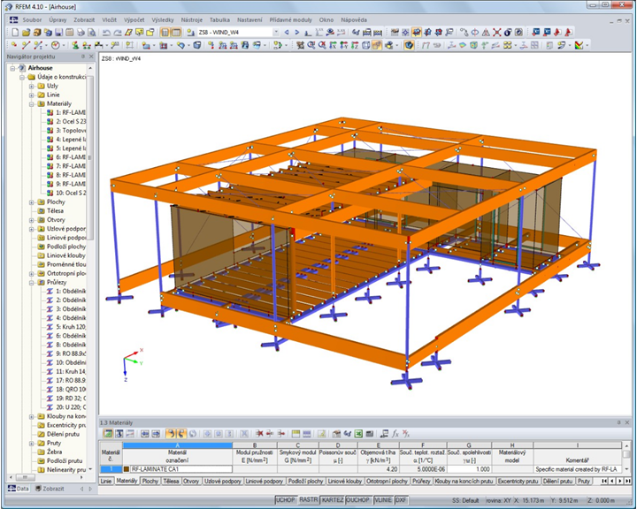
Task: Switch to the Zobrazit navigator tab
Action: click(50, 489)
